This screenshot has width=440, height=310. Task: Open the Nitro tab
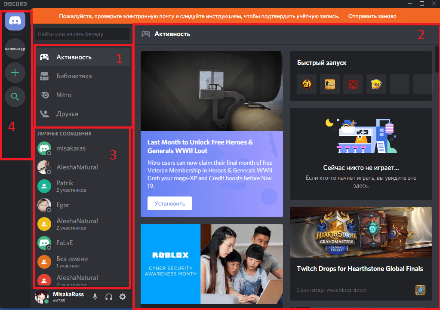tap(64, 95)
